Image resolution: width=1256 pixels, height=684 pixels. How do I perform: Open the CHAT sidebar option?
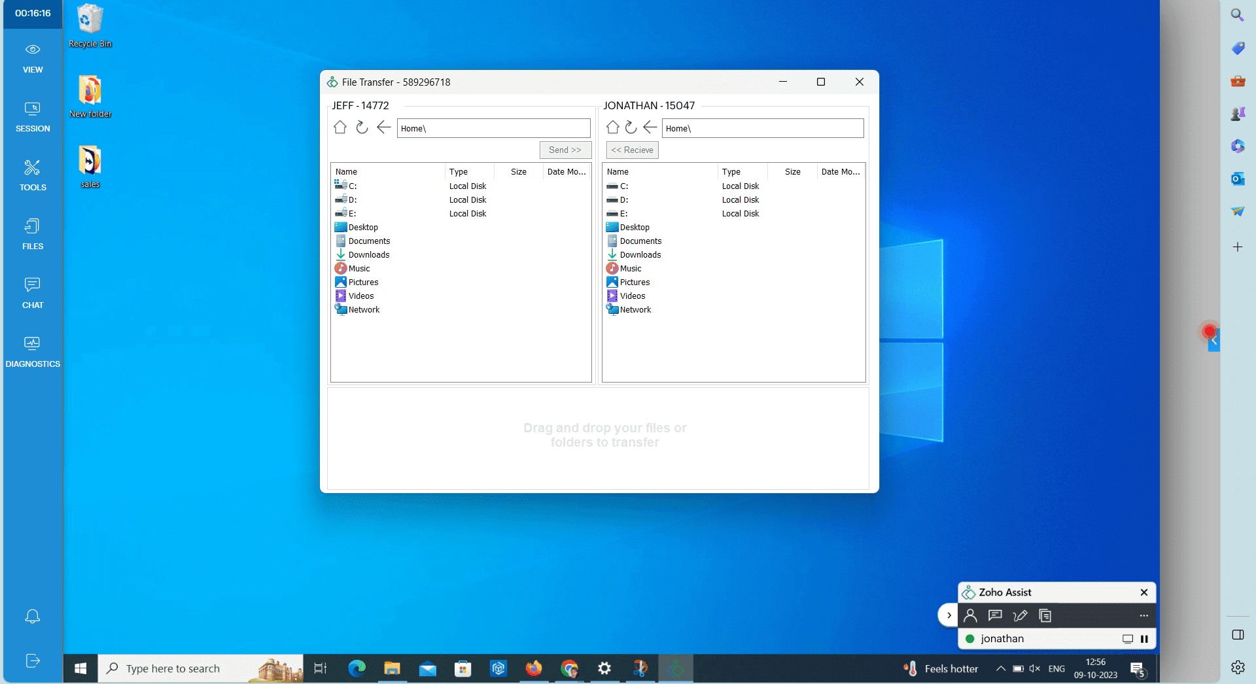pyautogui.click(x=32, y=293)
